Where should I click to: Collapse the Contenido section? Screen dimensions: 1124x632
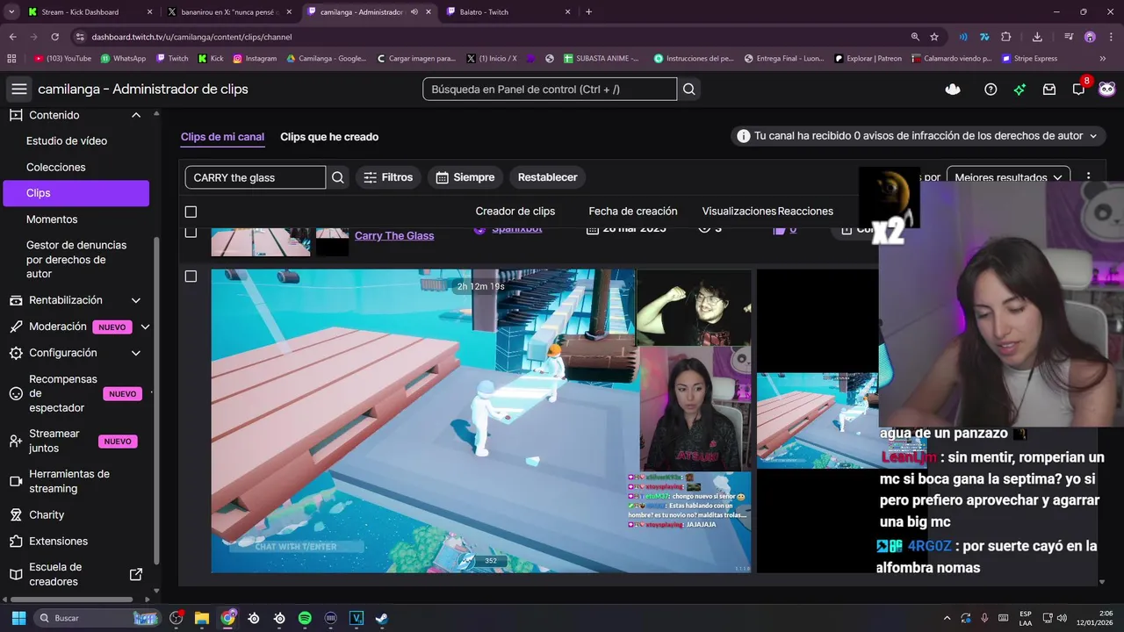136,115
